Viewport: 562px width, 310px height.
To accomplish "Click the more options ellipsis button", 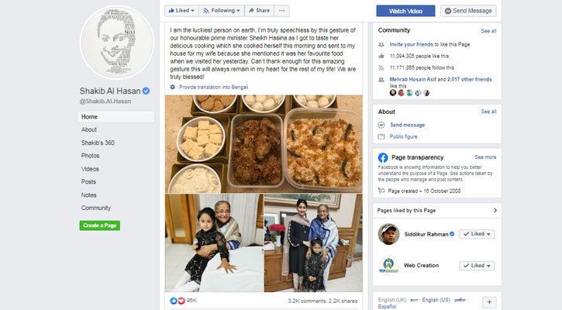I will pyautogui.click(x=282, y=11).
